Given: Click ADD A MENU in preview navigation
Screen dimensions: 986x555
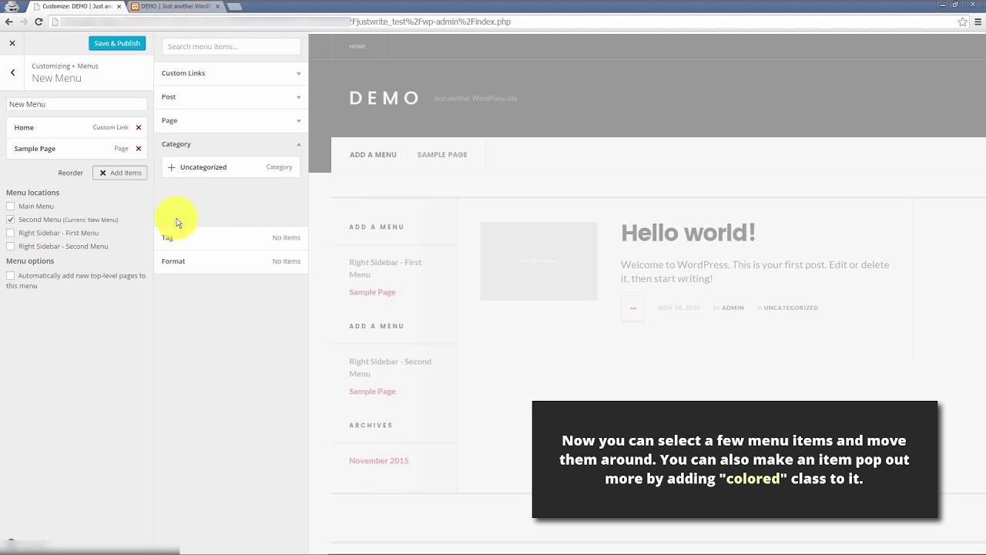Looking at the screenshot, I should point(373,155).
